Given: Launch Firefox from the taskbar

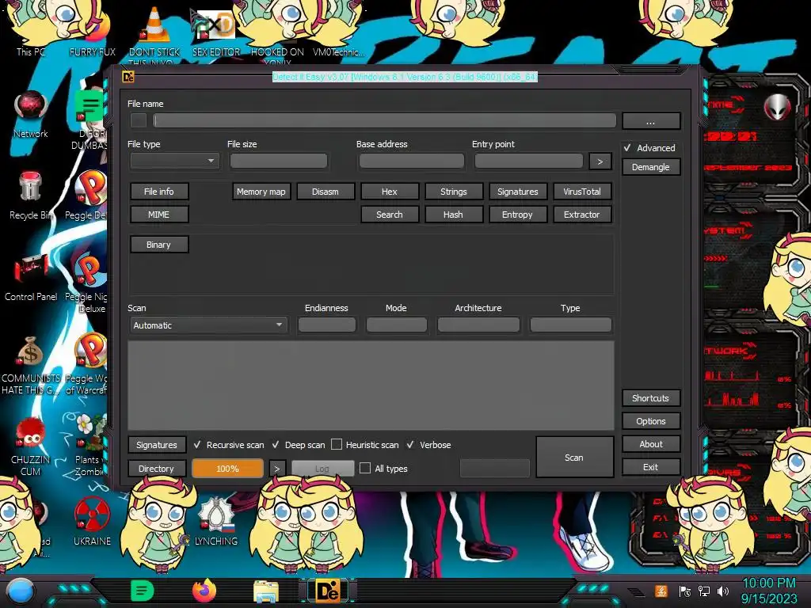Looking at the screenshot, I should click(204, 591).
